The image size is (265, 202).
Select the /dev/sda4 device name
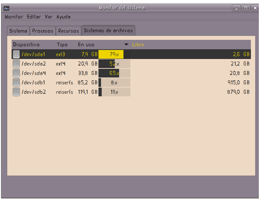[x=34, y=73]
